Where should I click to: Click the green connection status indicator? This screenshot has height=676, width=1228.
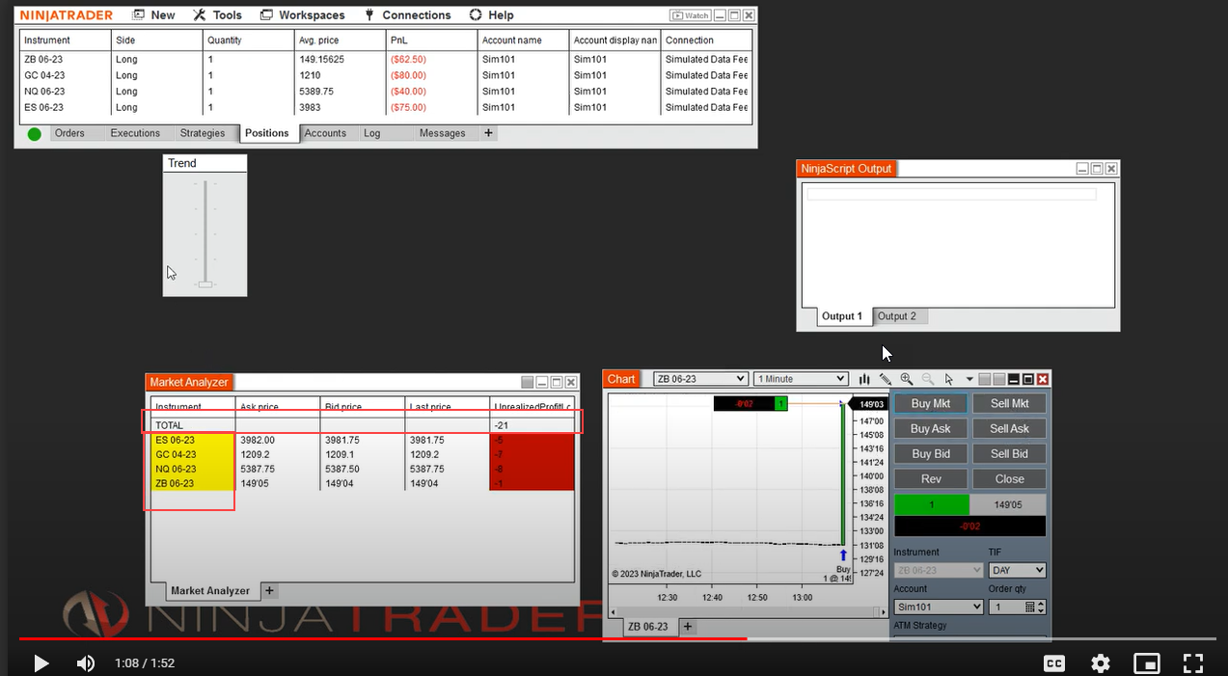(x=35, y=134)
